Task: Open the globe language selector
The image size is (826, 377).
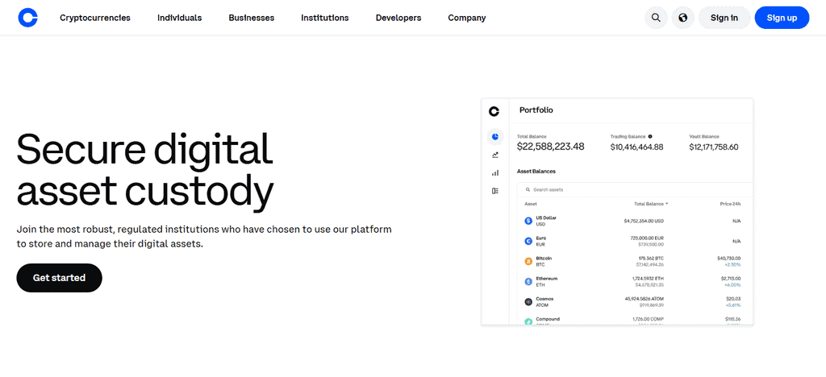Action: (682, 18)
